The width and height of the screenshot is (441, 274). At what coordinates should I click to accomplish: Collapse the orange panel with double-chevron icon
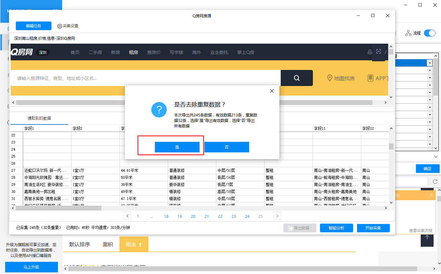coord(431,195)
